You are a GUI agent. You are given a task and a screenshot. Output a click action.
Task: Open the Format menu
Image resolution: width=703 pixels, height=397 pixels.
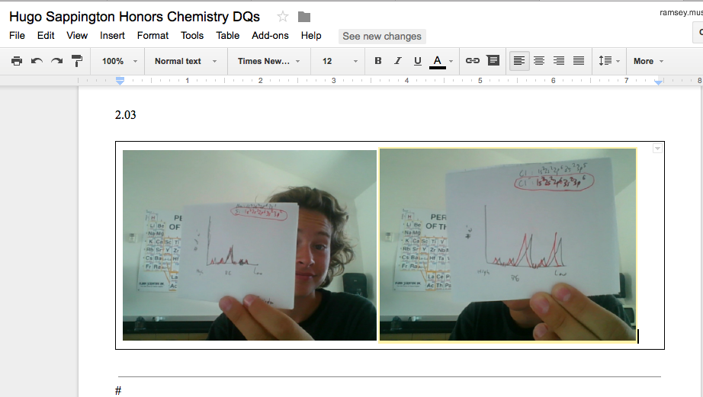(x=153, y=36)
